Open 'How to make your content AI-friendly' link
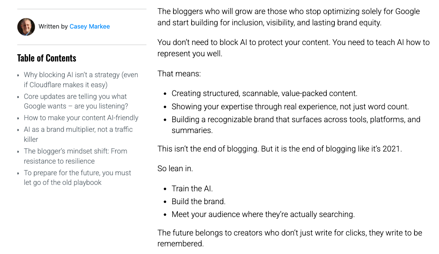Image resolution: width=439 pixels, height=254 pixels. (81, 118)
